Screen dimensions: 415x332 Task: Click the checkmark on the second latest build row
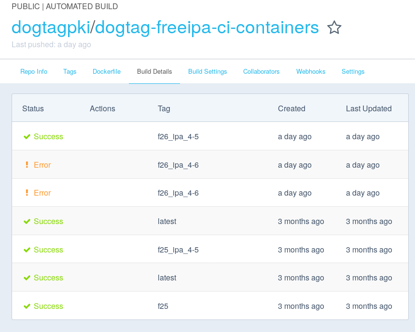27,277
